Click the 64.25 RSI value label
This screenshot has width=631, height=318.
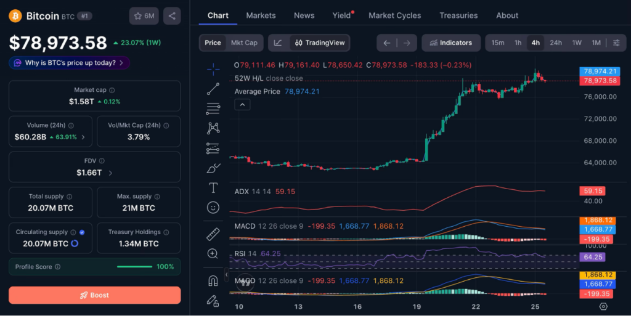pos(593,257)
